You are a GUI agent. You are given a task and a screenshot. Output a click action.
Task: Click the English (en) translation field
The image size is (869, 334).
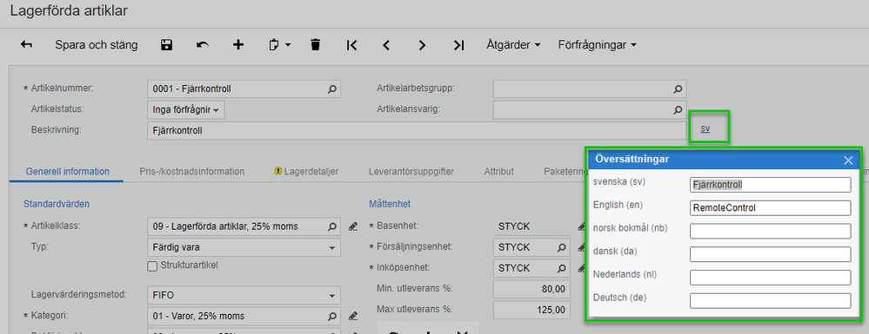tap(771, 208)
